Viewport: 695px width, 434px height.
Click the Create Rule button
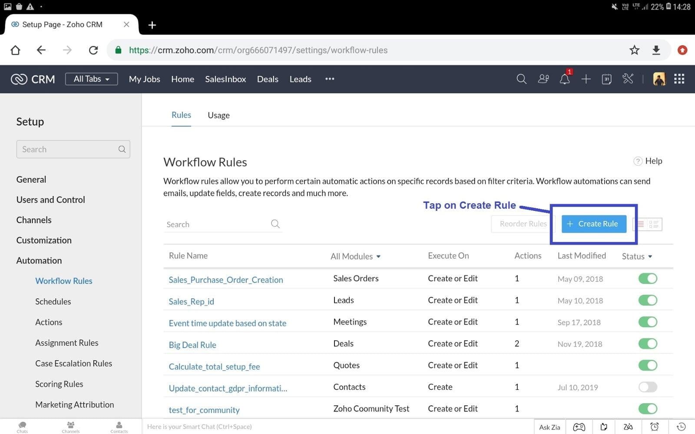pyautogui.click(x=594, y=224)
